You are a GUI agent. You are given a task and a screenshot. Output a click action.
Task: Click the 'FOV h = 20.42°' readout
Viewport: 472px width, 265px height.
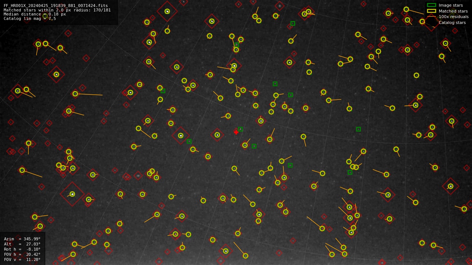click(x=22, y=254)
